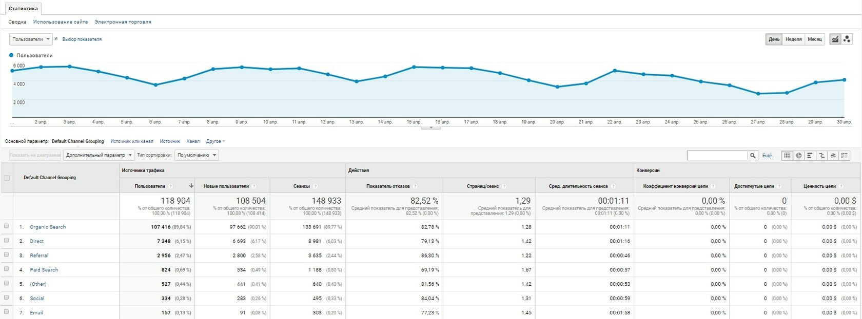Click the 27 апр. data point on chart
This screenshot has width=862, height=319.
click(758, 94)
